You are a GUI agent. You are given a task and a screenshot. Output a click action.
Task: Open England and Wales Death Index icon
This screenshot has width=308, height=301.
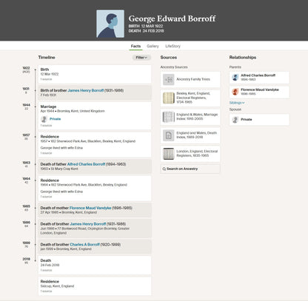pyautogui.click(x=169, y=135)
